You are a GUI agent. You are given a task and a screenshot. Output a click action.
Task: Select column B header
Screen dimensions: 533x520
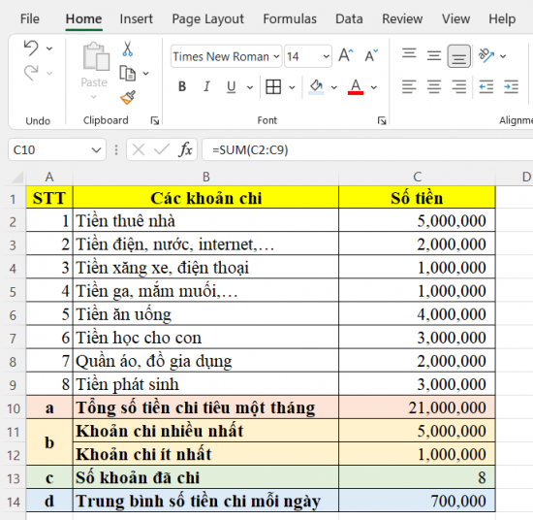(x=206, y=177)
